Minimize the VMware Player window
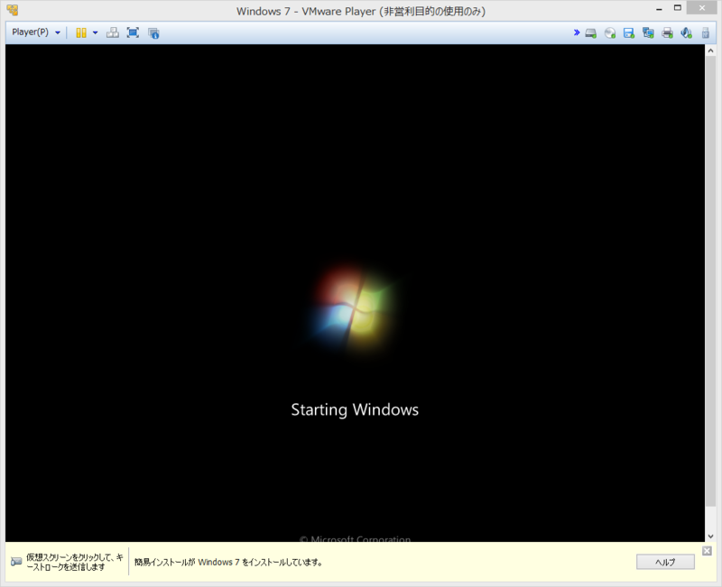 click(x=659, y=9)
